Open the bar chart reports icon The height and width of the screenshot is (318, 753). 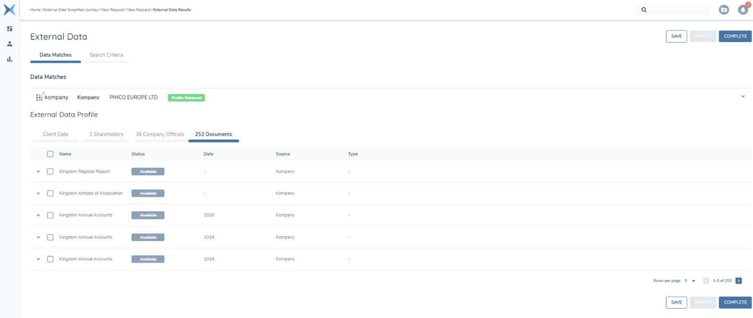[9, 59]
